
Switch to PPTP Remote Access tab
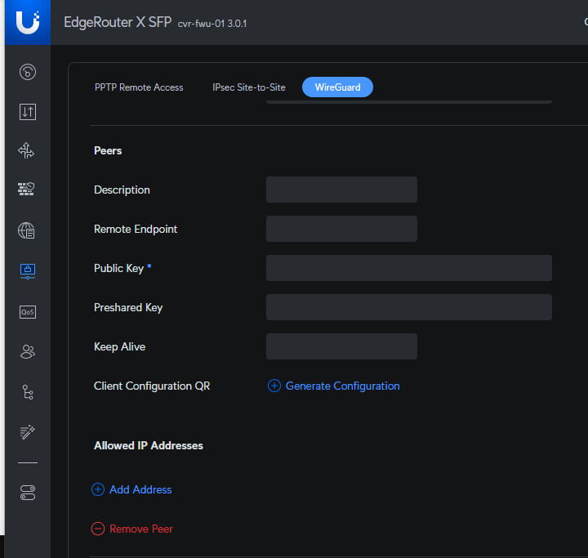click(x=139, y=87)
